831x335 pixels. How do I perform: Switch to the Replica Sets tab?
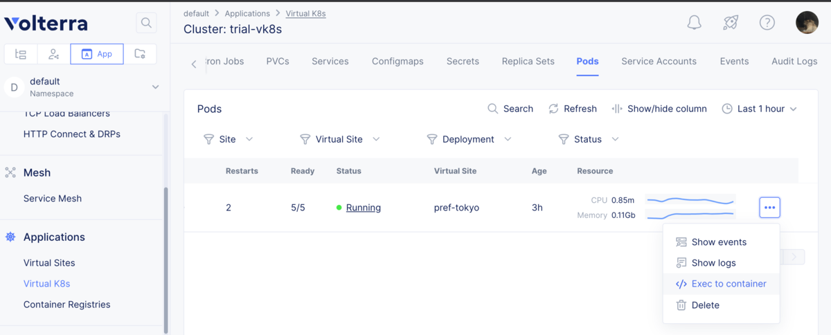pos(528,61)
